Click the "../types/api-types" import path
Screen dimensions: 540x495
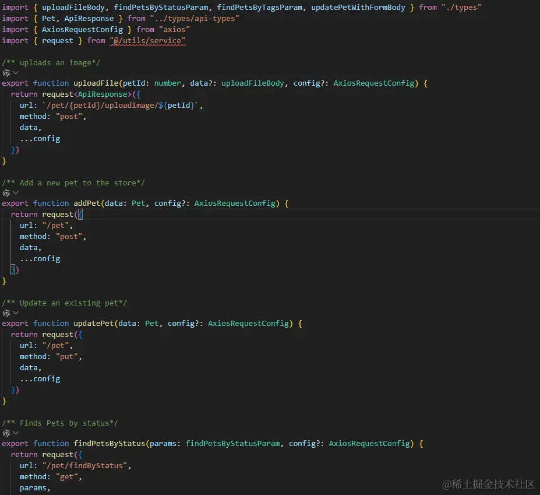click(195, 19)
